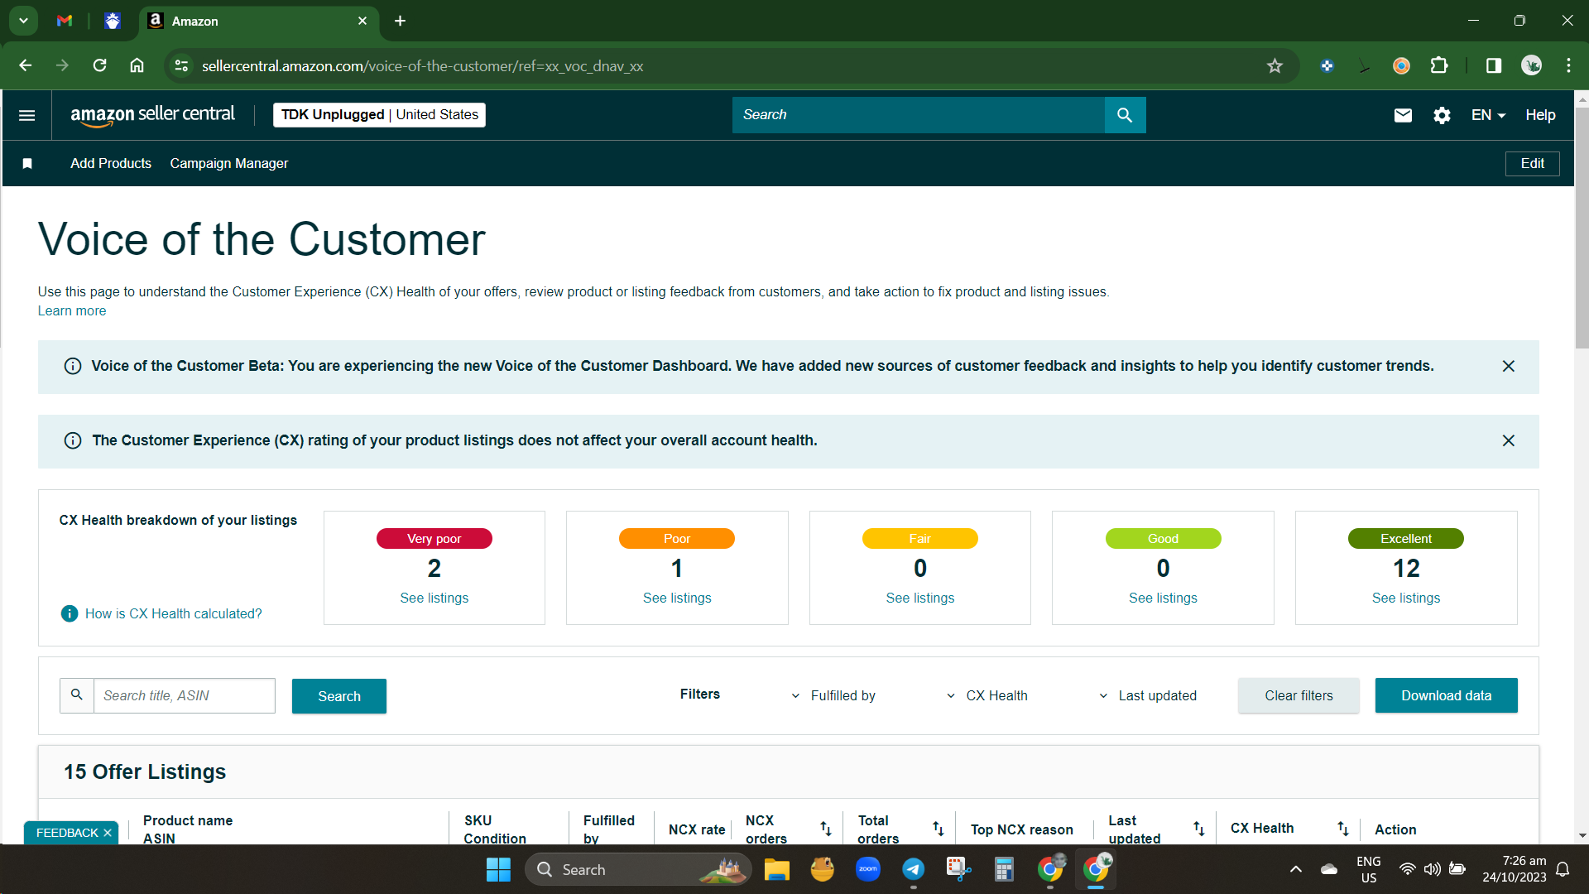Image resolution: width=1589 pixels, height=894 pixels.
Task: Click the bookmark icon in the favorites bar
Action: [x=27, y=164]
